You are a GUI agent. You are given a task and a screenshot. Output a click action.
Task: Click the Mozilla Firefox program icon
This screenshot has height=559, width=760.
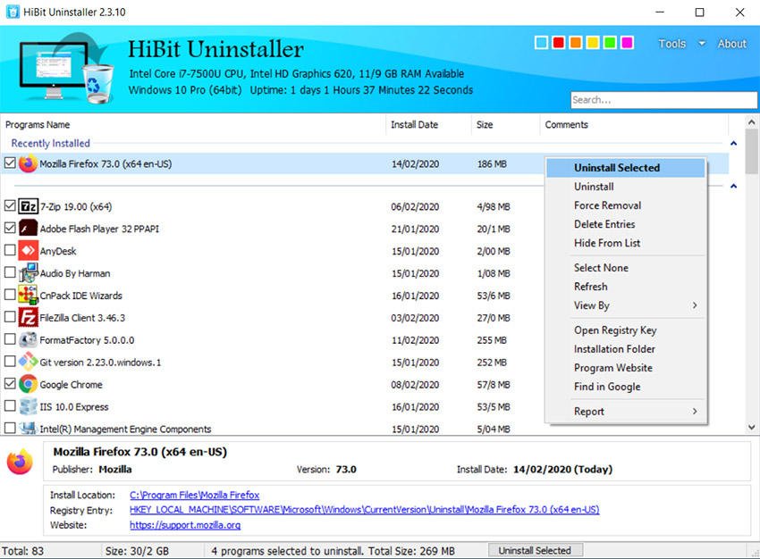click(27, 163)
